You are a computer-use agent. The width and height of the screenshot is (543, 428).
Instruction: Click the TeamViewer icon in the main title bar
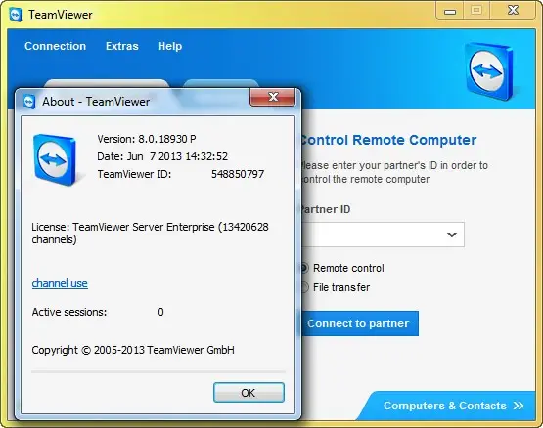(x=16, y=15)
